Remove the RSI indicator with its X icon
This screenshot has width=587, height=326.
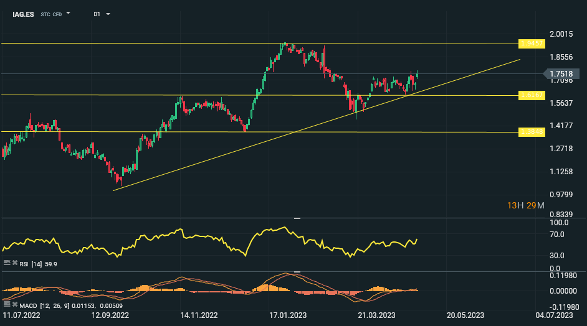[x=15, y=263]
